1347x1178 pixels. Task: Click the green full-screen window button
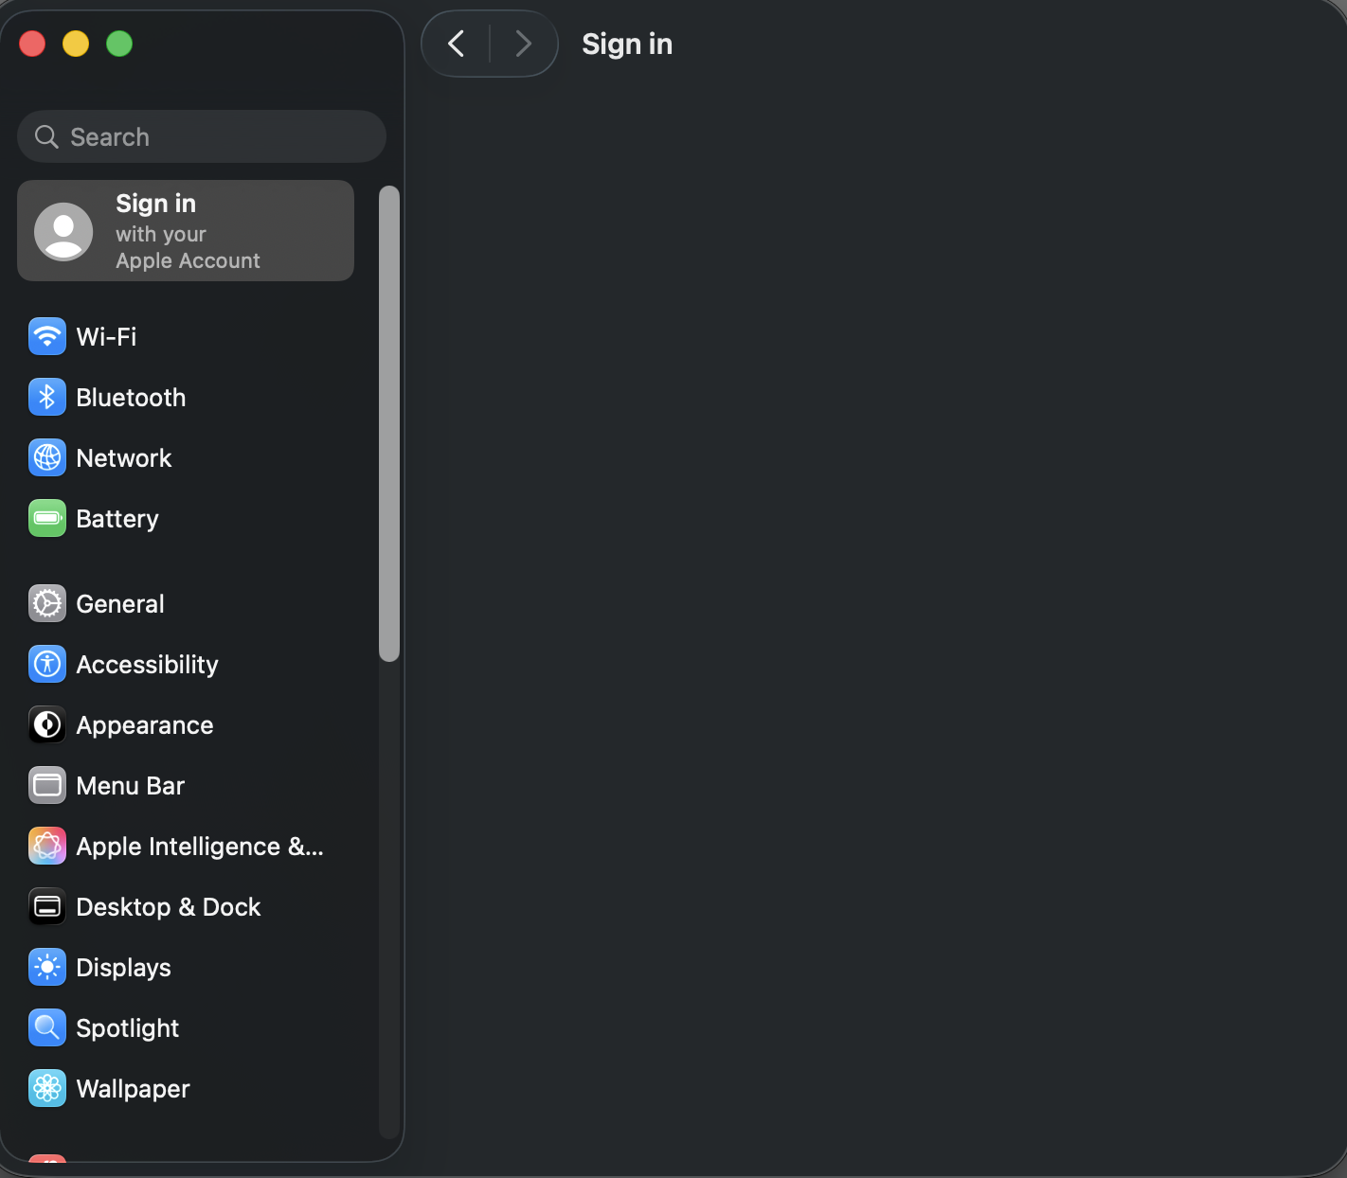tap(119, 44)
